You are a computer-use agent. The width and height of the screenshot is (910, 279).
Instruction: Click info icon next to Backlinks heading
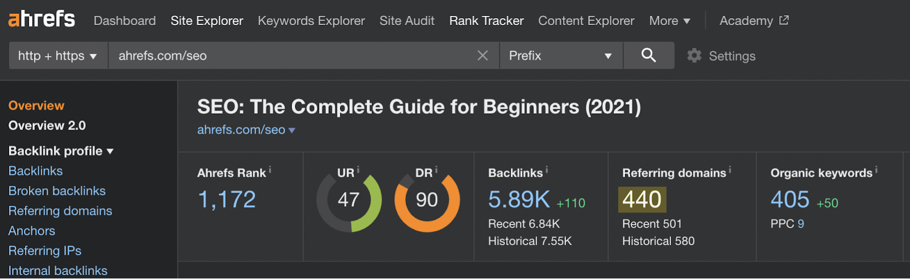[547, 169]
